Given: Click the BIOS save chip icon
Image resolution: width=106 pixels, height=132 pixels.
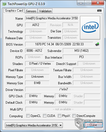Looking at the screenshot, I should [97, 44].
